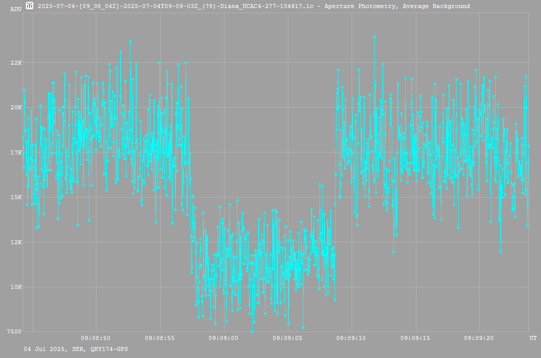
Task: Click the 09:08:55 time axis label
Action: click(160, 338)
